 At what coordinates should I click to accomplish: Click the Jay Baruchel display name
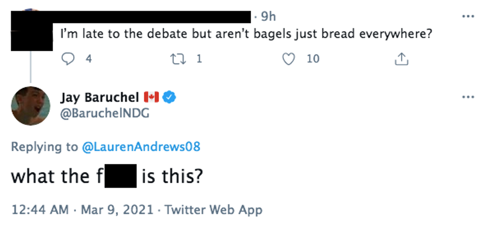click(x=99, y=98)
